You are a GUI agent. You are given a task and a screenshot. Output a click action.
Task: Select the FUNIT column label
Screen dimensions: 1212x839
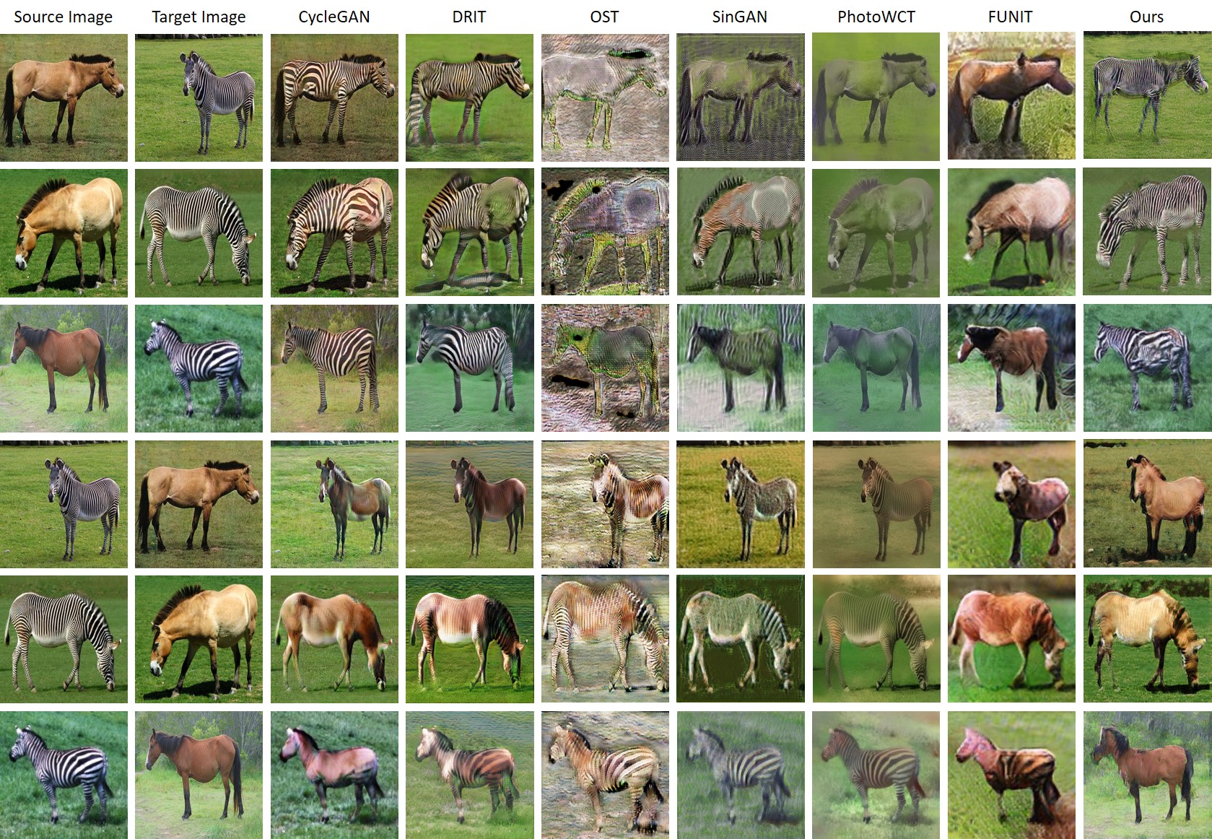[1011, 17]
